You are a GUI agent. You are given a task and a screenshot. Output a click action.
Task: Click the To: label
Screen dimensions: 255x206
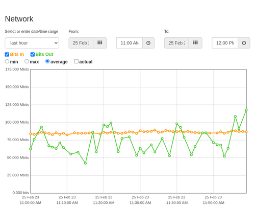(167, 32)
